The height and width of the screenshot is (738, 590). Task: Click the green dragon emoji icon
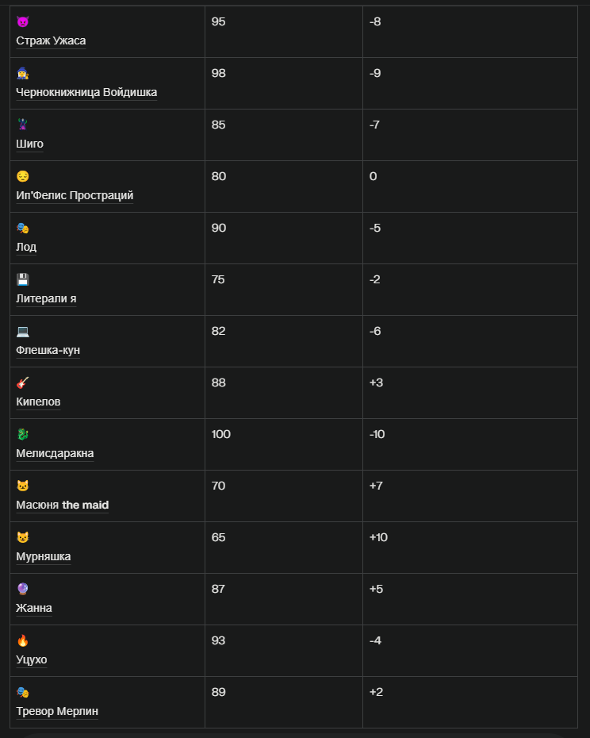tap(22, 434)
